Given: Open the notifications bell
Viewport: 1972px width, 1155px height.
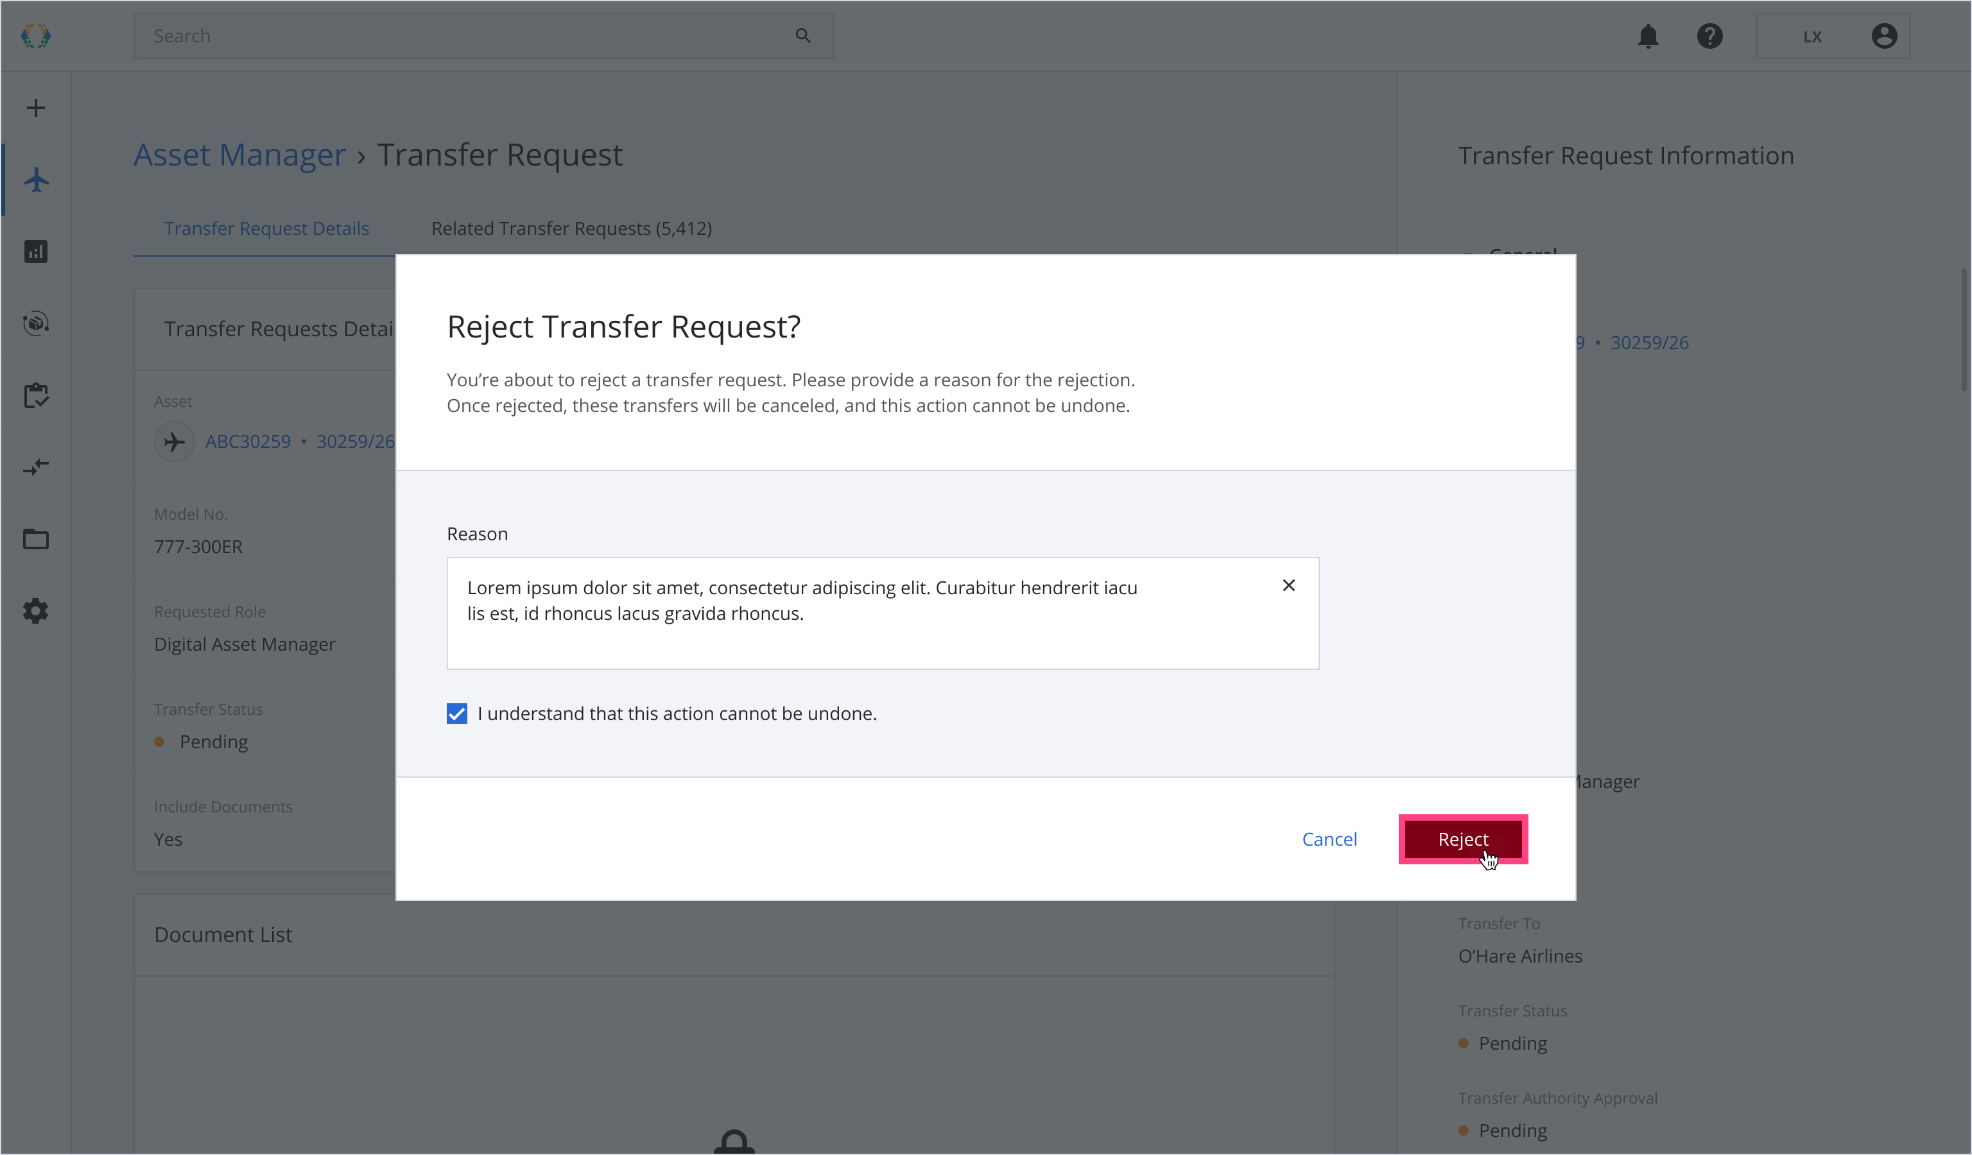Looking at the screenshot, I should (x=1648, y=36).
